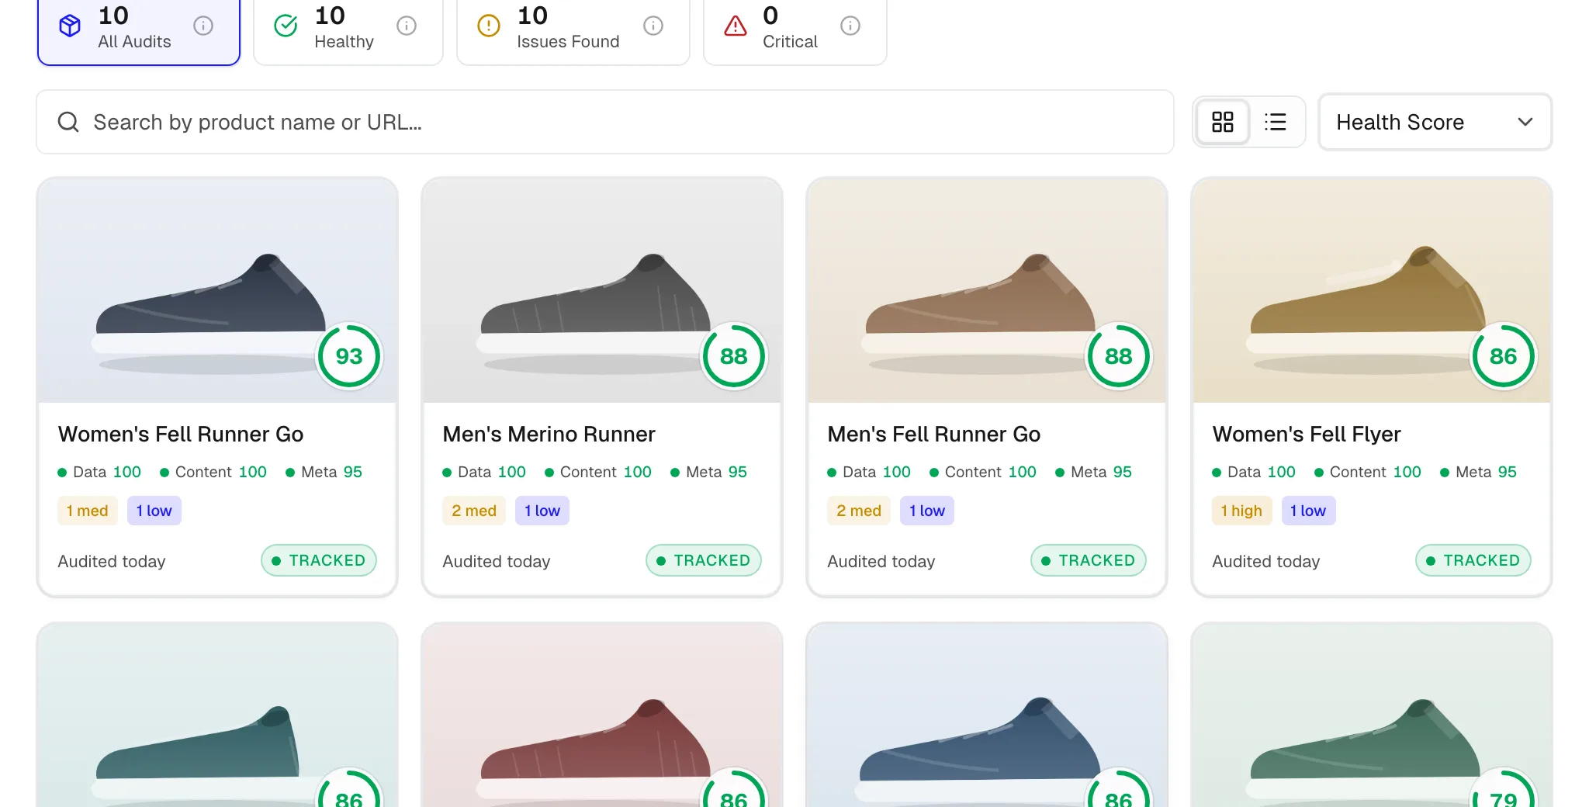Click the All Audits cube icon

coord(70,26)
